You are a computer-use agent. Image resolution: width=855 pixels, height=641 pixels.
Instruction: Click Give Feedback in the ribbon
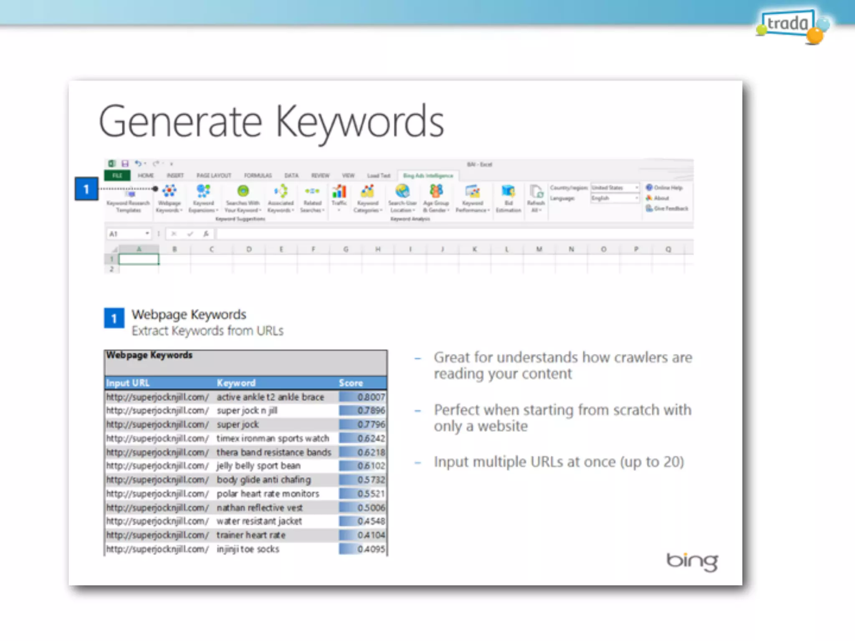click(670, 208)
